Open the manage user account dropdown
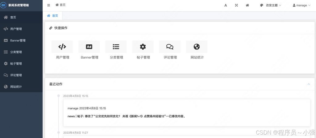The width and height of the screenshot is (316, 138). point(301,5)
